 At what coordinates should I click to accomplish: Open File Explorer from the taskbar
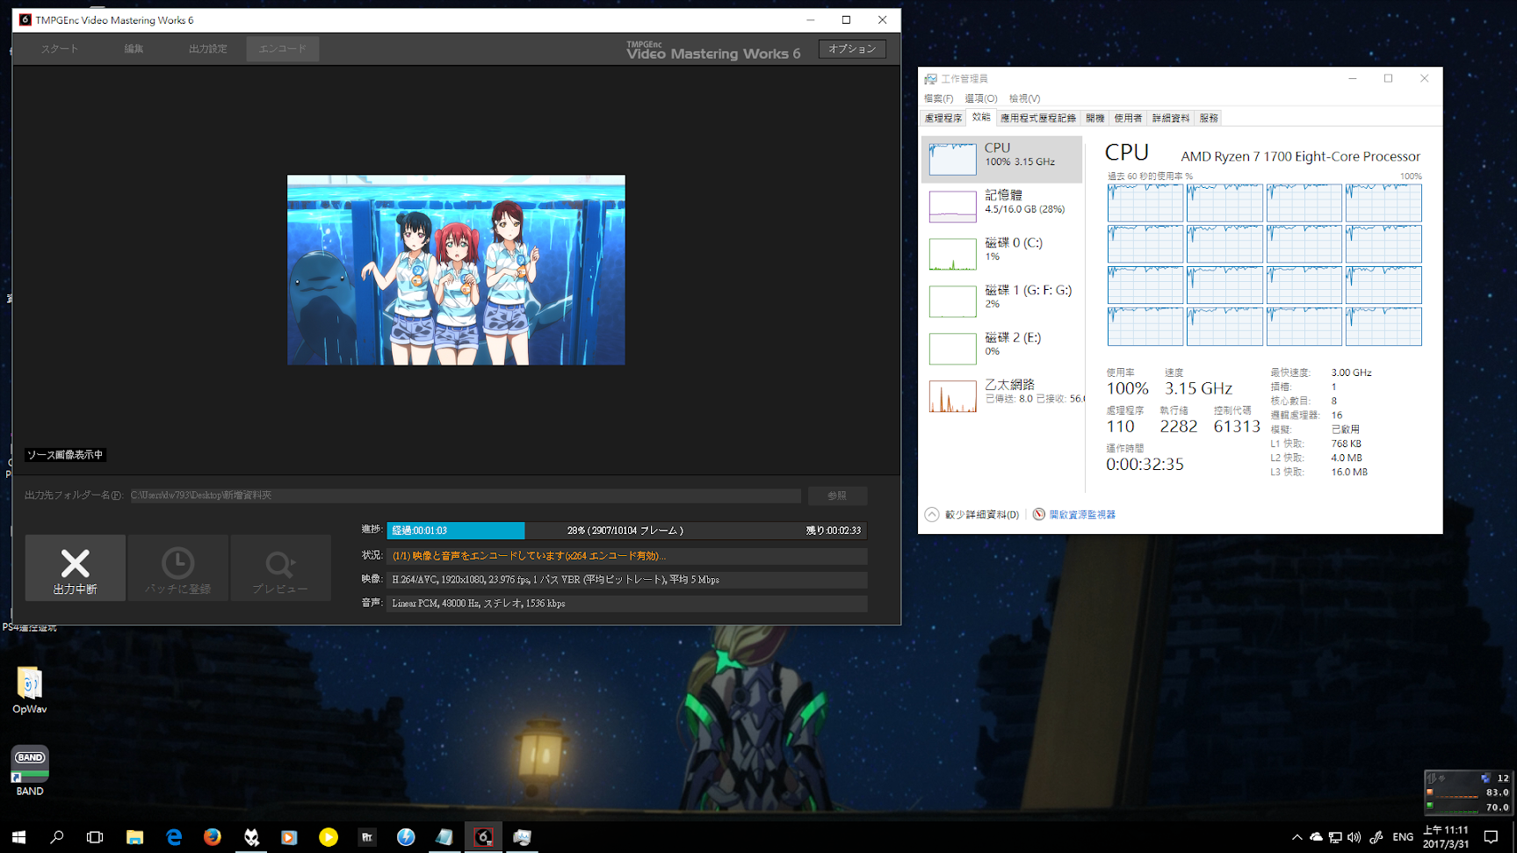(134, 837)
